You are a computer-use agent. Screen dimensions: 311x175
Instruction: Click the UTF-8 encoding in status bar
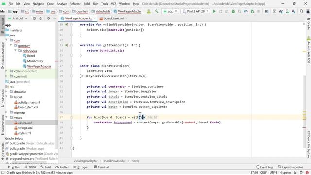tap(273, 173)
